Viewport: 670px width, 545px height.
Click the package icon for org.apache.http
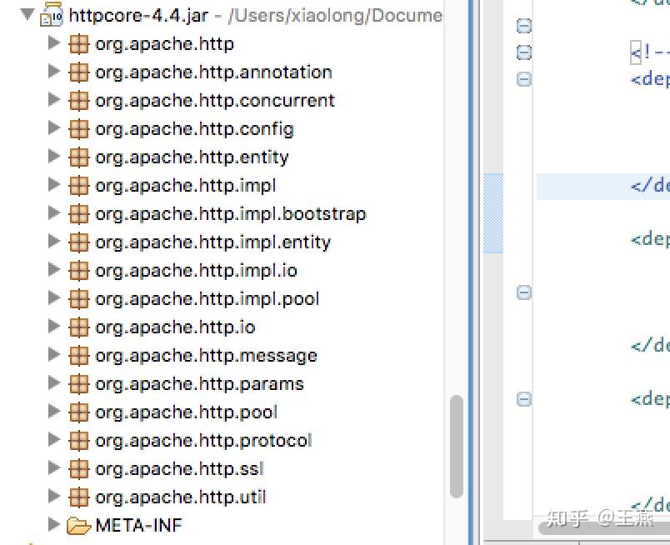pyautogui.click(x=78, y=43)
